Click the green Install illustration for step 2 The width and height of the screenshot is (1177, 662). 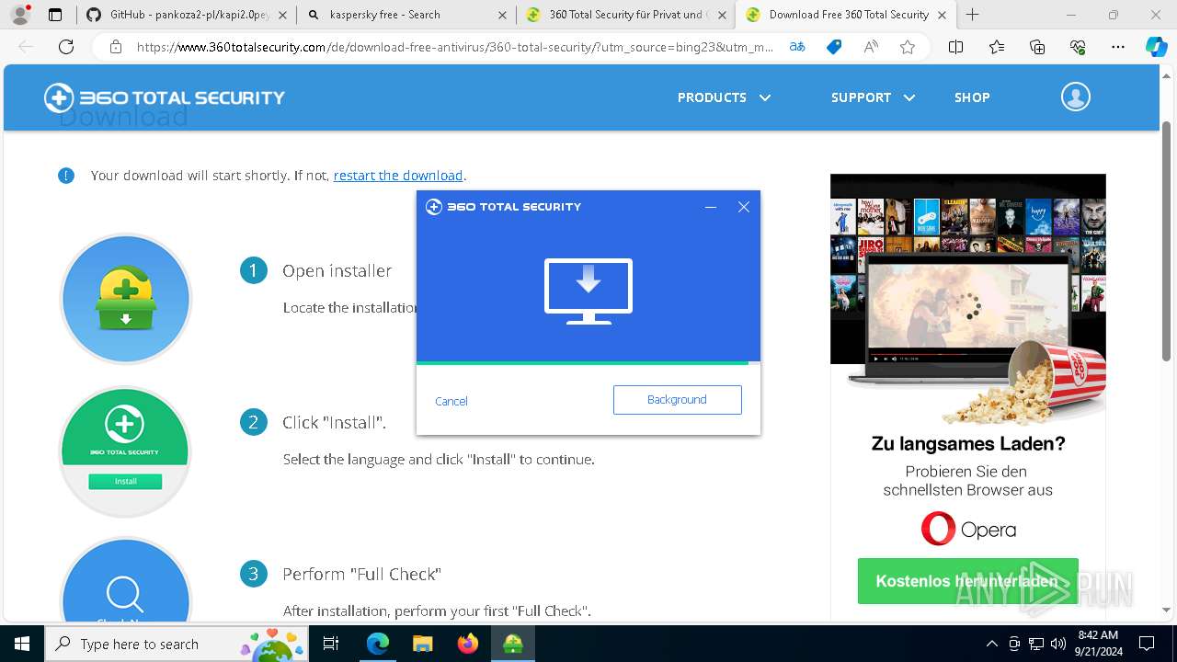pos(126,451)
